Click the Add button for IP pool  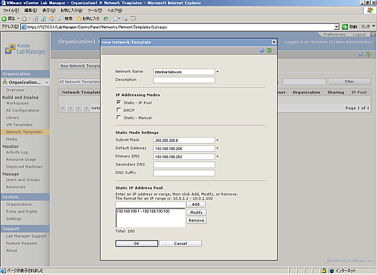pos(195,204)
